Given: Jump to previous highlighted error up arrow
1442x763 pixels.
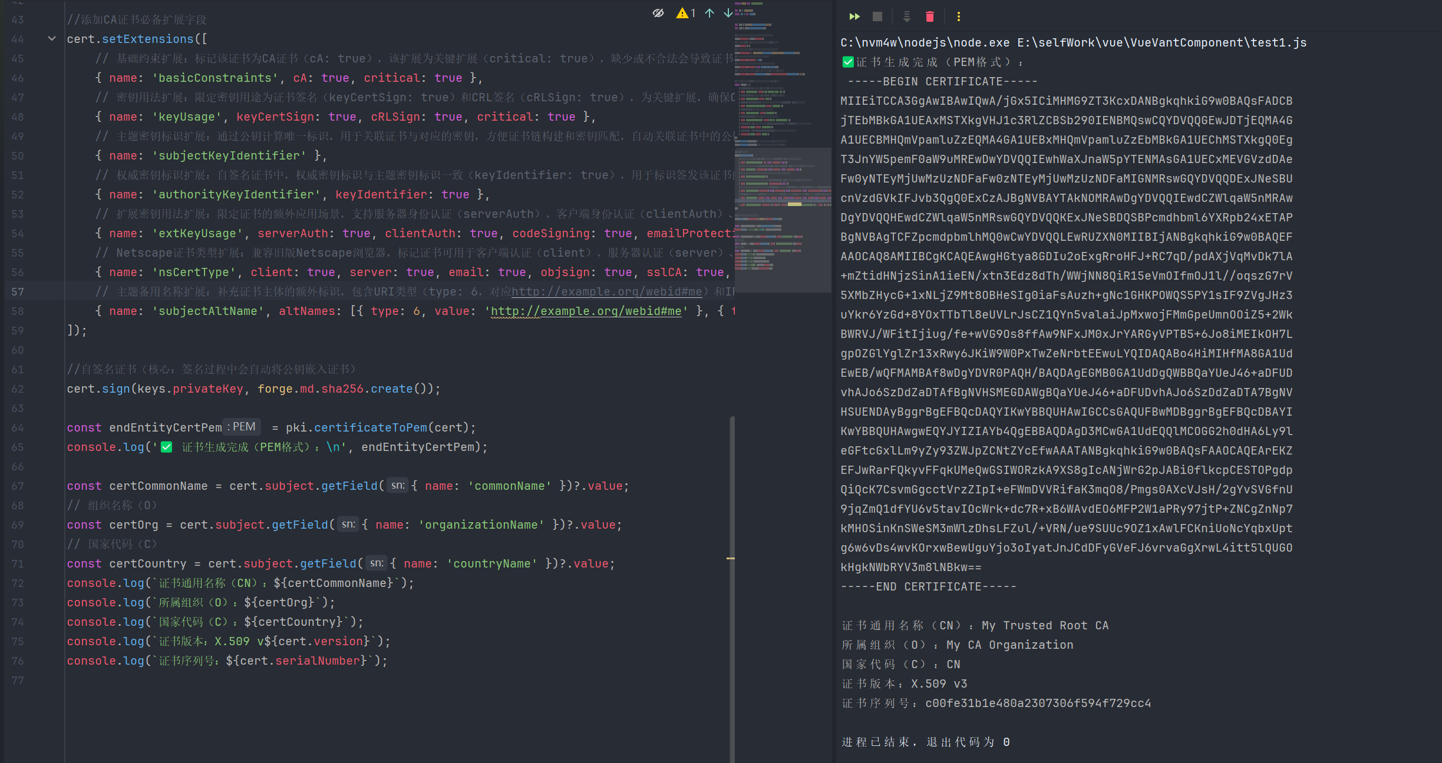Looking at the screenshot, I should click(x=710, y=13).
